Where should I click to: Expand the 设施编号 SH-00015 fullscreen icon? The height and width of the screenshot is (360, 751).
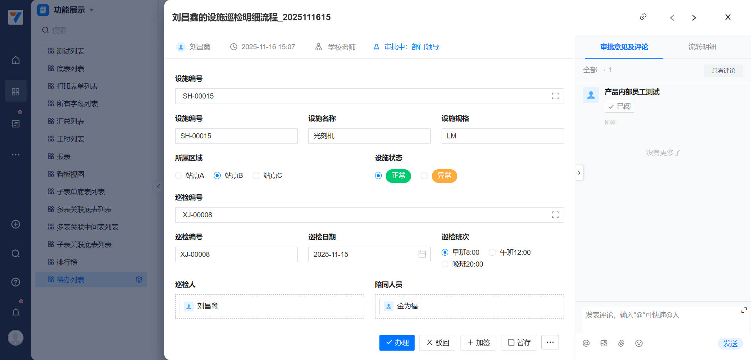555,96
